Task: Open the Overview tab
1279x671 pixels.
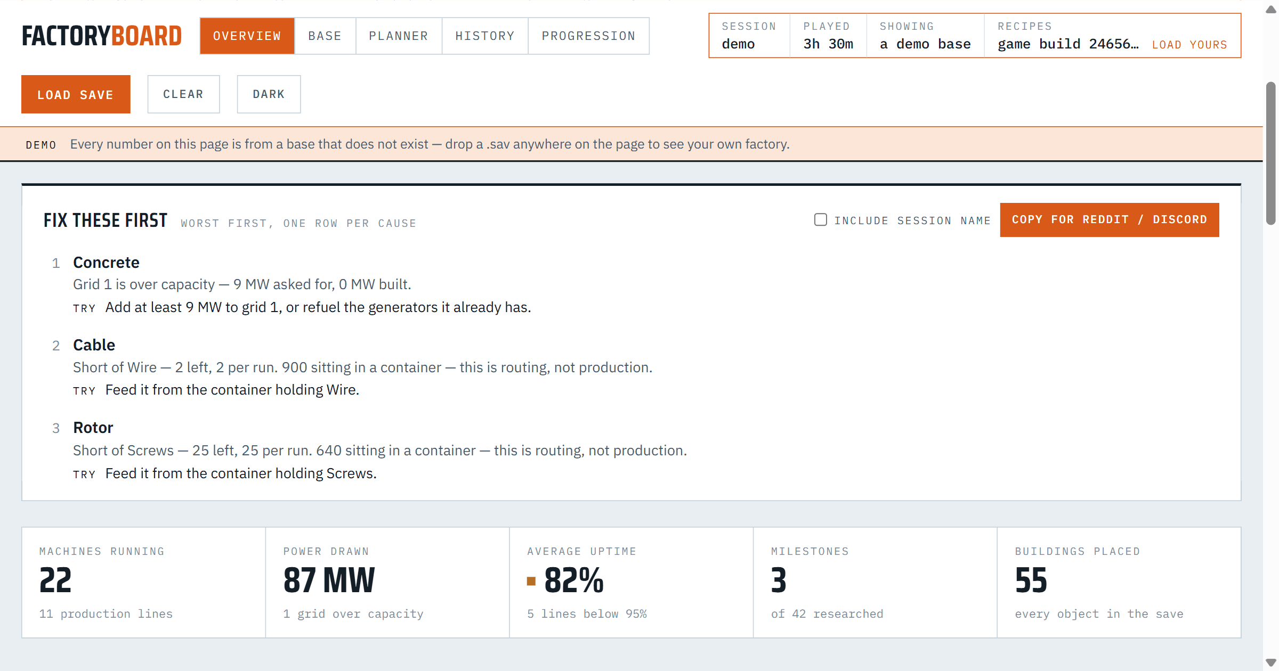Action: [x=247, y=36]
